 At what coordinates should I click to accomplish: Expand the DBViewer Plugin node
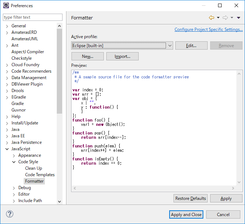coord(7,84)
